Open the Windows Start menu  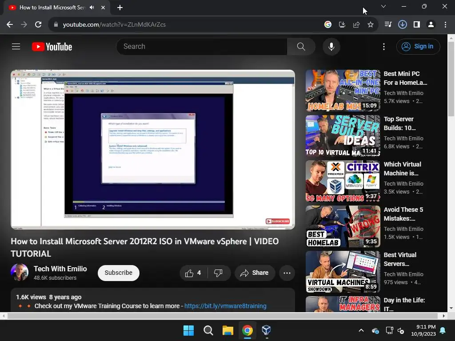(x=188, y=330)
